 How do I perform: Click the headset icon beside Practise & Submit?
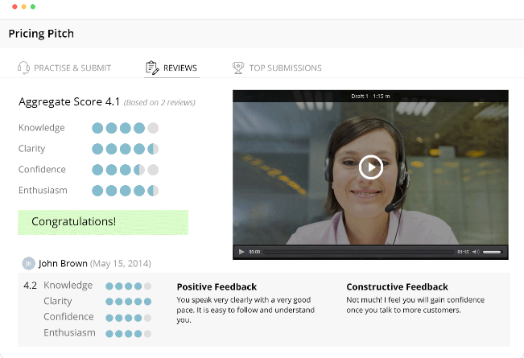coord(23,68)
